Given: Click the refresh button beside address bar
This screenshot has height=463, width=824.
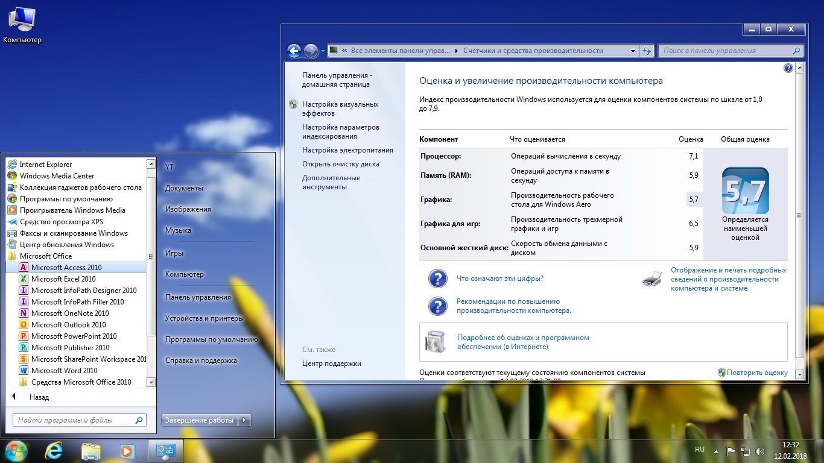Looking at the screenshot, I should 647,51.
